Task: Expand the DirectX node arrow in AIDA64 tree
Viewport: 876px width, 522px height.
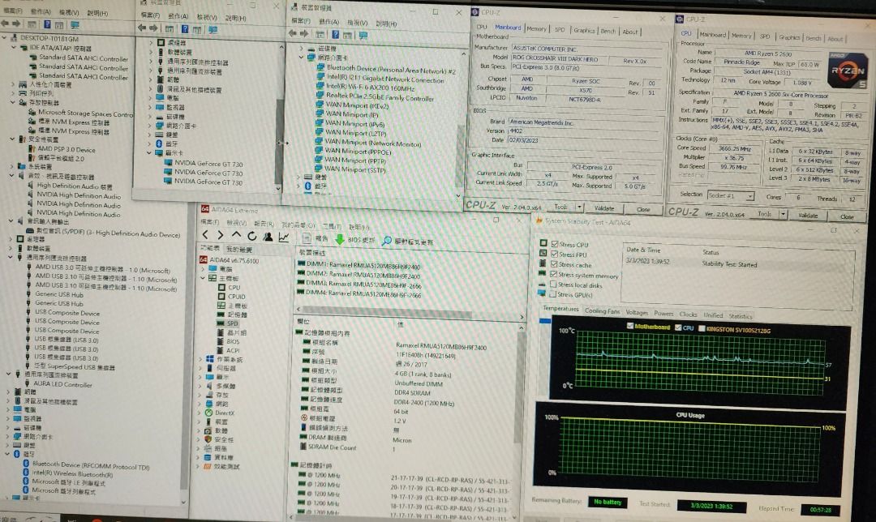Action: coord(200,413)
